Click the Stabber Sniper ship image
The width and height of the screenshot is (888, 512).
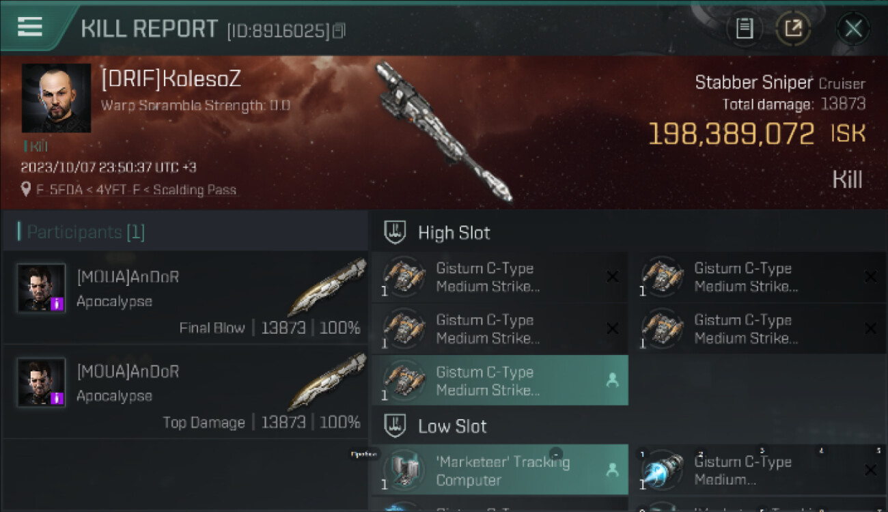[x=444, y=131]
